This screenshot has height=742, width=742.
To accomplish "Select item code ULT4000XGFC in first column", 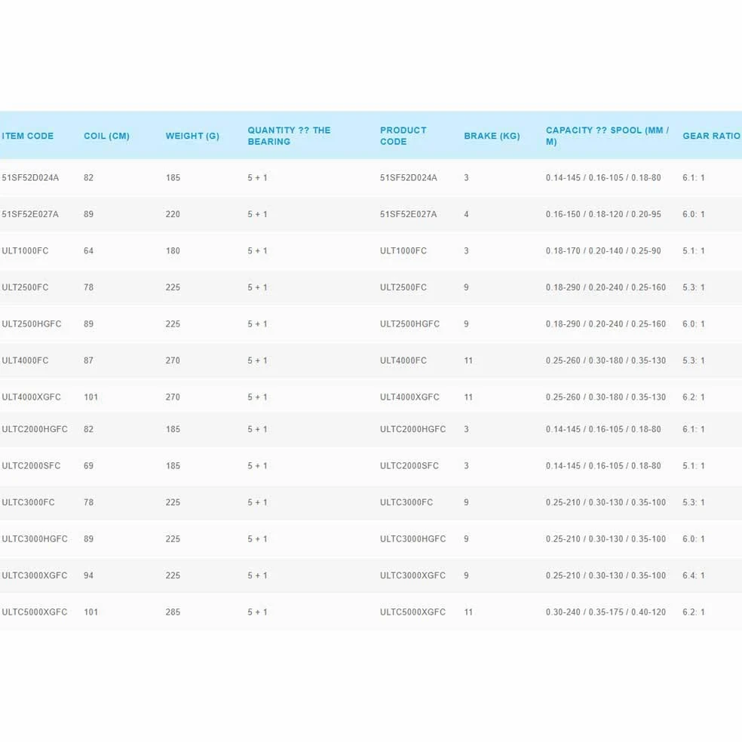I will tap(31, 397).
